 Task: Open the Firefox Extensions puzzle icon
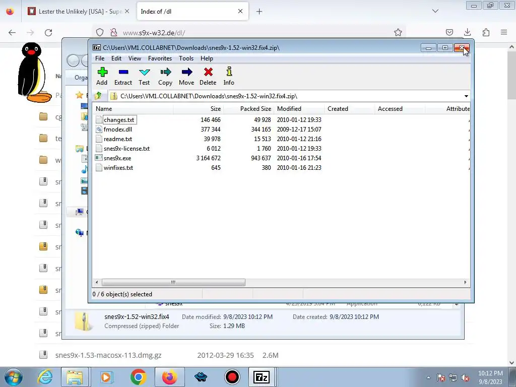486,32
